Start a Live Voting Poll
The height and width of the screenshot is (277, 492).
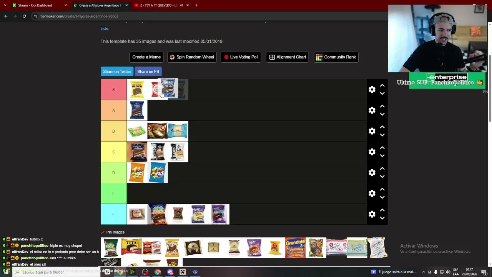tap(241, 57)
